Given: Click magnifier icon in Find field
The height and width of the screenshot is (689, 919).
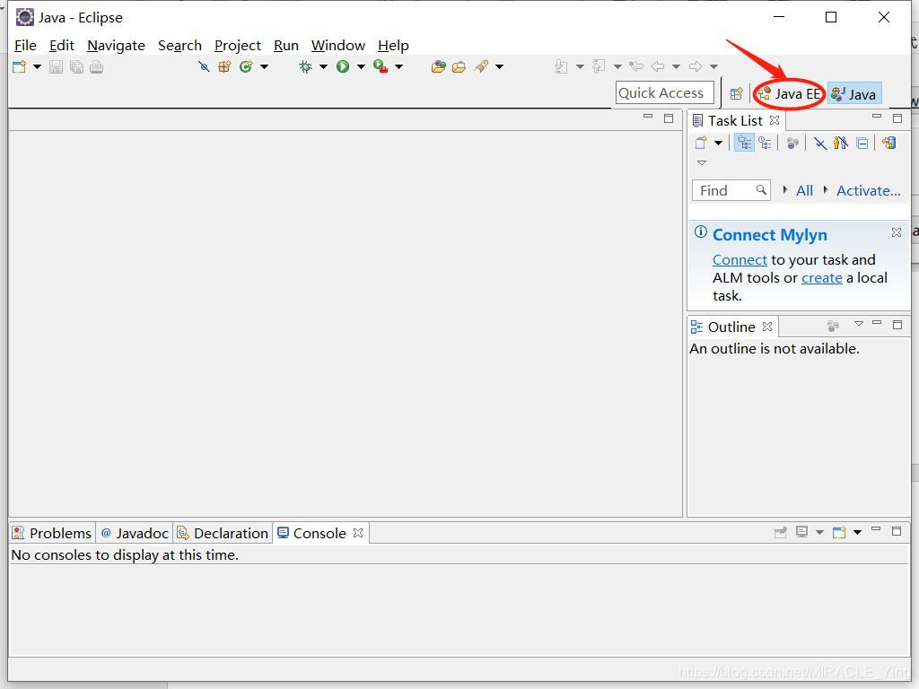Looking at the screenshot, I should click(761, 189).
